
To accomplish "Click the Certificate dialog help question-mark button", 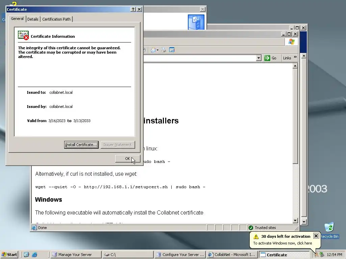I will [133, 9].
